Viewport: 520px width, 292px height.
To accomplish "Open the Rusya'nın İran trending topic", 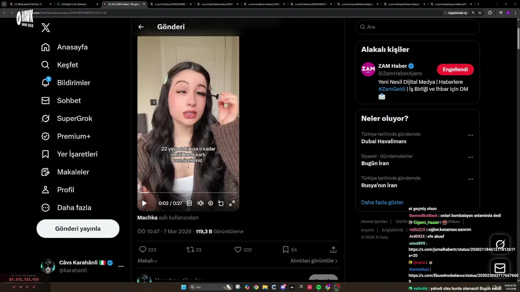I will (379, 185).
